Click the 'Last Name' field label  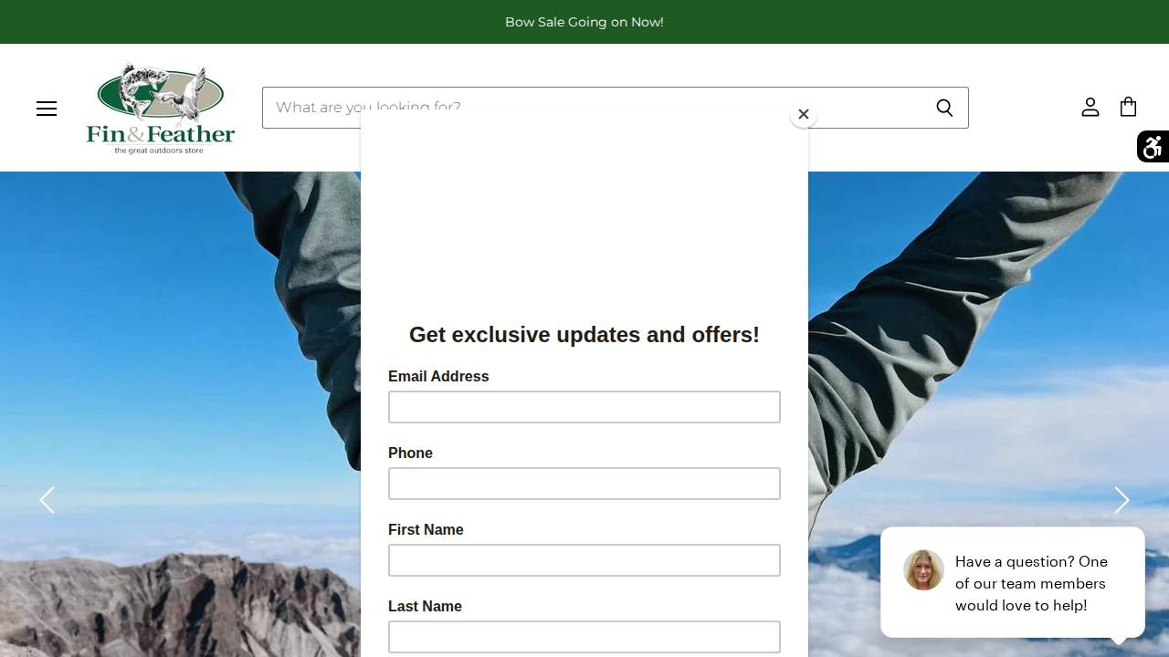(425, 607)
